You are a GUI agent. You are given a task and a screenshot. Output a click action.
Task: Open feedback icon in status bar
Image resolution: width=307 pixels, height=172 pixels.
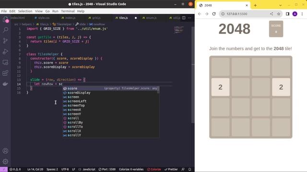tap(183, 169)
